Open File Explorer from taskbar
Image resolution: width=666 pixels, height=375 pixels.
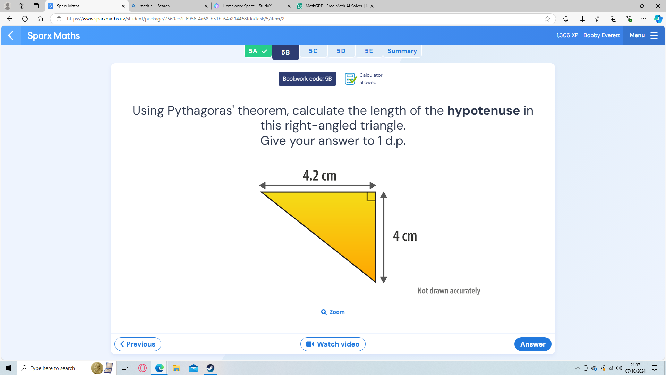coord(176,368)
